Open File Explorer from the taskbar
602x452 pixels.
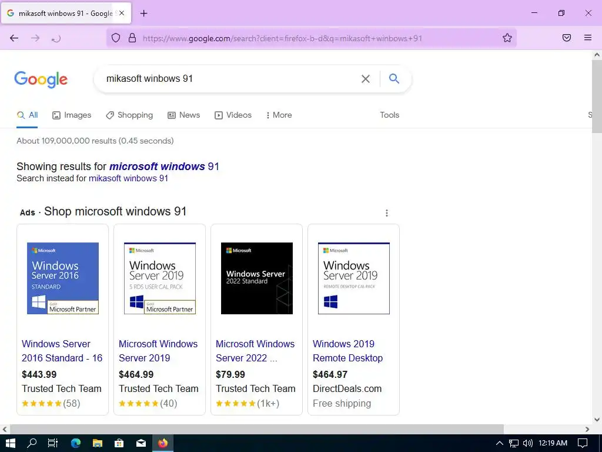pos(98,443)
